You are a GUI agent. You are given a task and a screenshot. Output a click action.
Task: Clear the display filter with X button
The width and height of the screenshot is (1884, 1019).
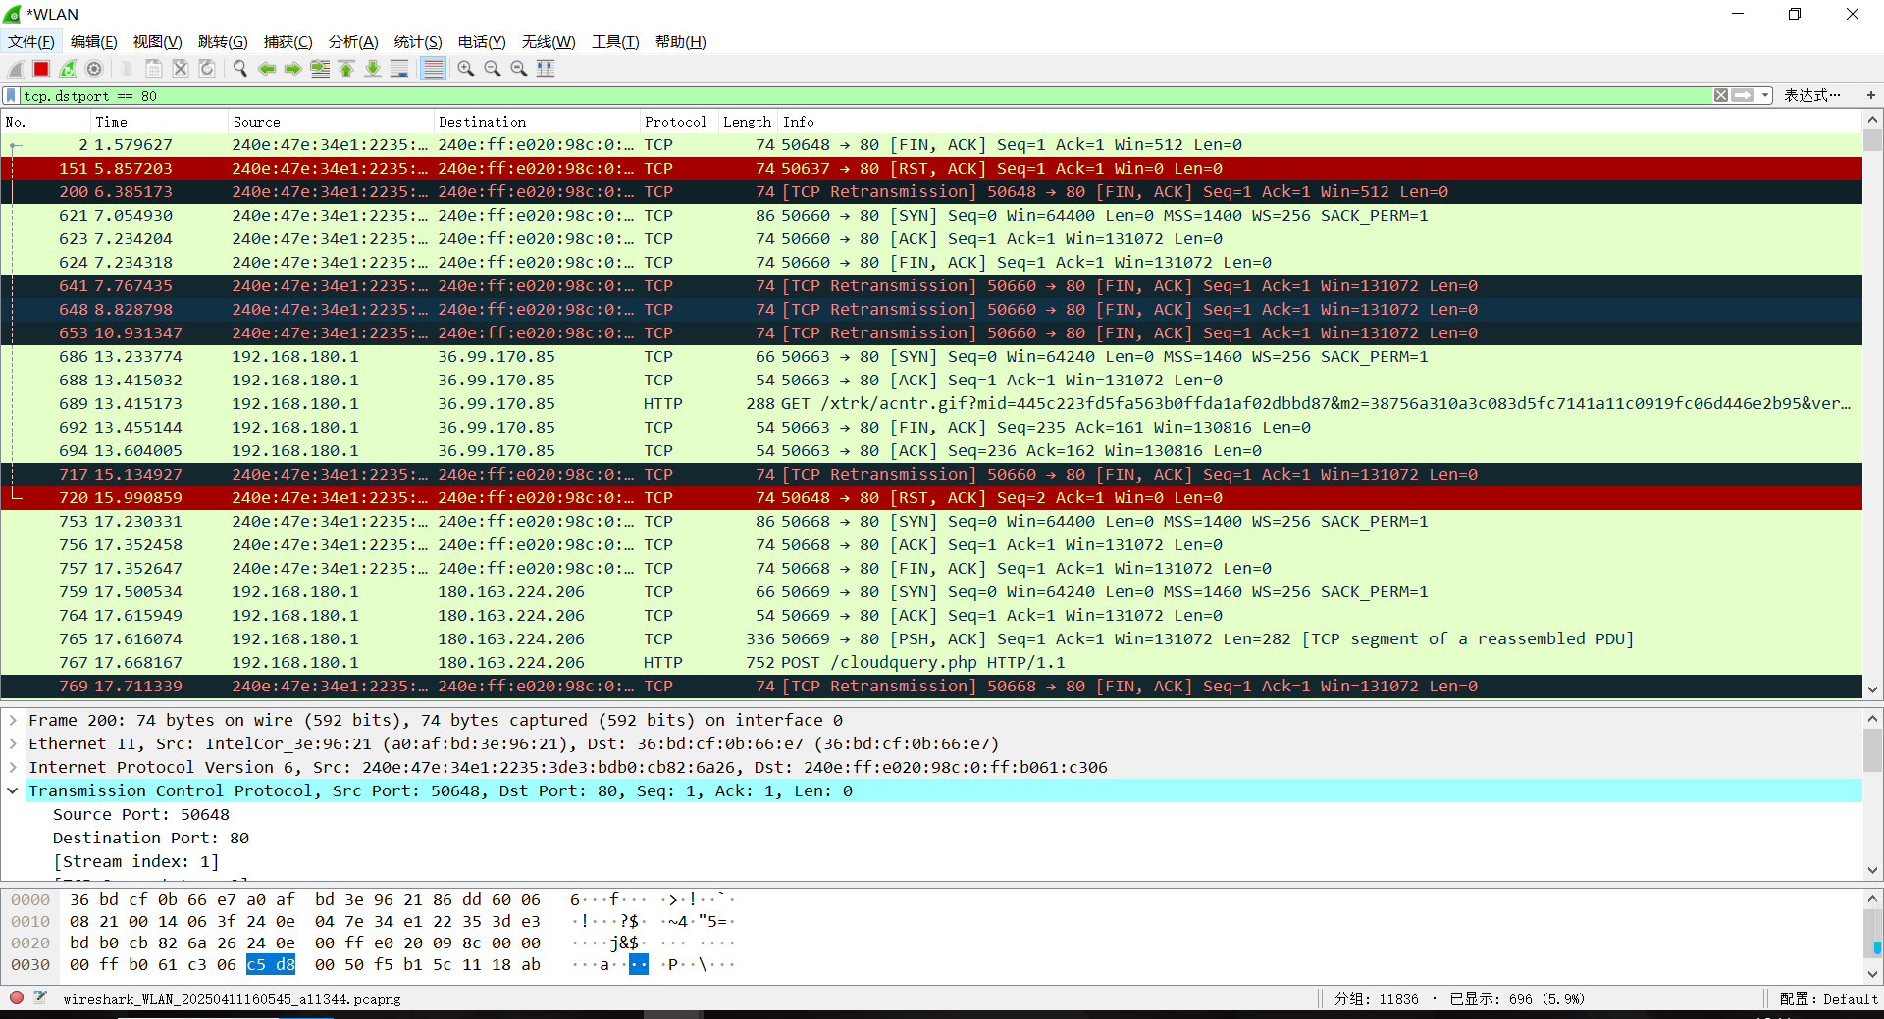(x=1720, y=95)
